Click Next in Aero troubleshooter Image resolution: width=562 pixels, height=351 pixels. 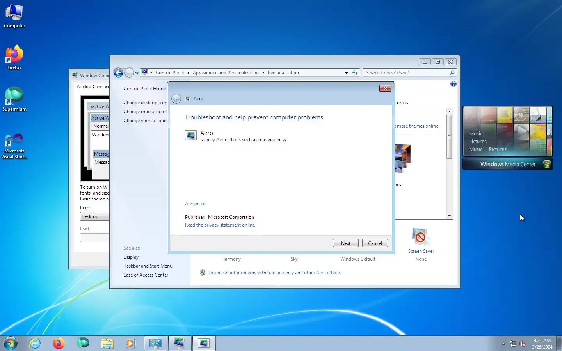click(346, 243)
